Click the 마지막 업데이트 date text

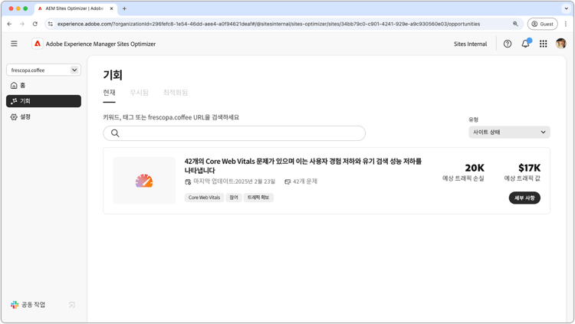234,182
